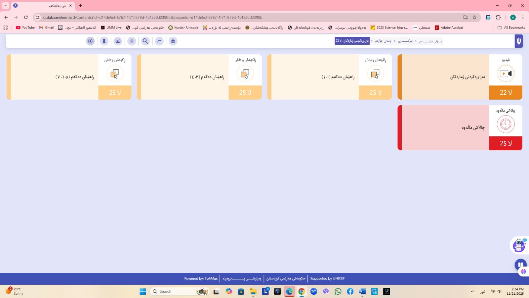Click the user profile icon in the site toolbar
Screen dimensions: 529x298
[104, 41]
